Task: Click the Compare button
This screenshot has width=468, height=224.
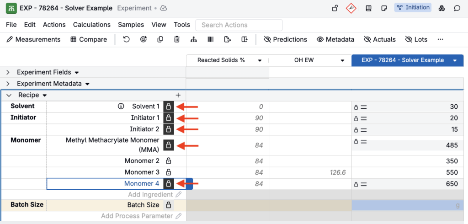Action: click(89, 39)
